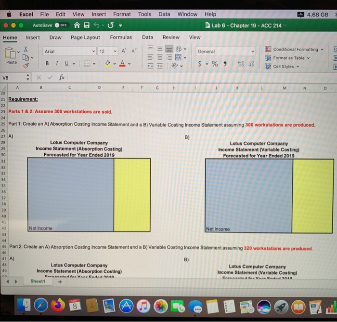337x322 pixels.
Task: Decrease font size with smaller A
Action: click(134, 51)
